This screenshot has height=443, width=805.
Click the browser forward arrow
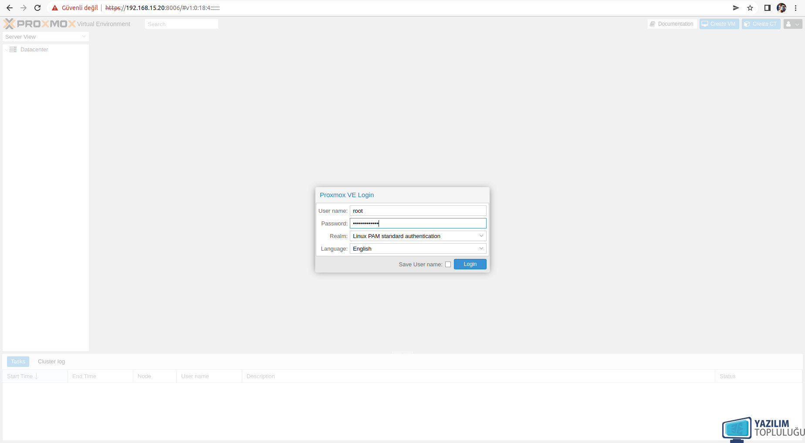(x=24, y=8)
